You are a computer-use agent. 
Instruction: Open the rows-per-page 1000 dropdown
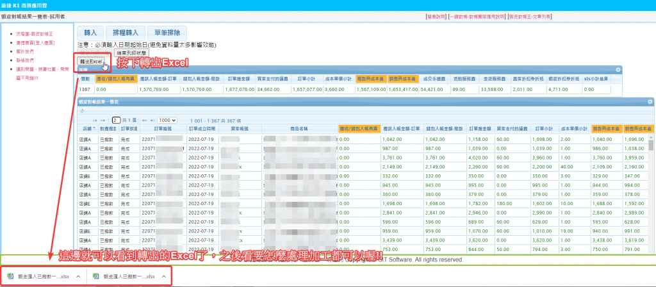[168, 120]
